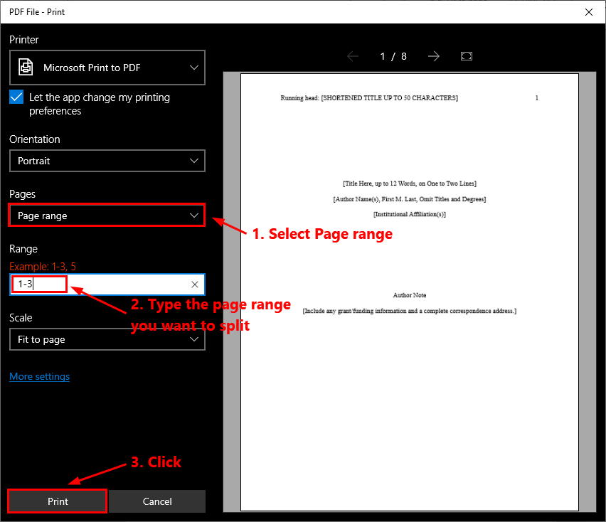Open the Scale dropdown set to Fit to page
This screenshot has height=522, width=606.
pyautogui.click(x=107, y=339)
